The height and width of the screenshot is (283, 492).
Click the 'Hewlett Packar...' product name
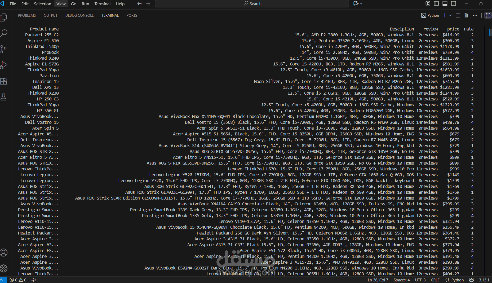38,233
